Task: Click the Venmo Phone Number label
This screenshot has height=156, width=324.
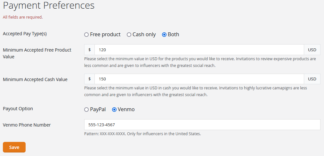Action: tap(27, 125)
